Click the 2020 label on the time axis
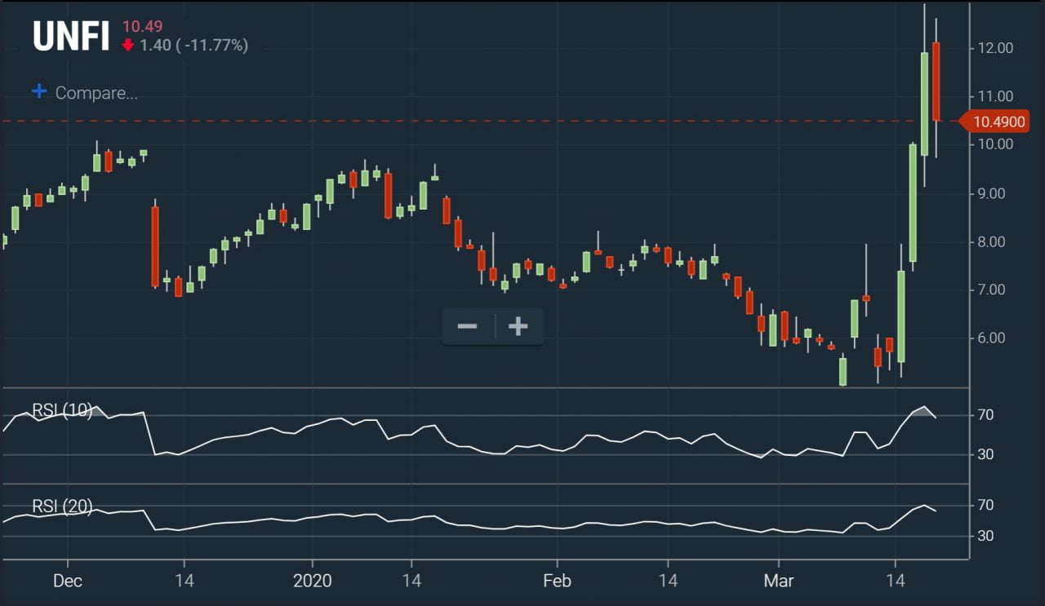1045x606 pixels. tap(313, 581)
